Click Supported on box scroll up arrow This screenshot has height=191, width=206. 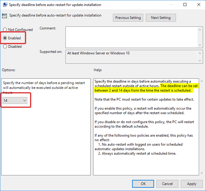pyautogui.click(x=200, y=53)
